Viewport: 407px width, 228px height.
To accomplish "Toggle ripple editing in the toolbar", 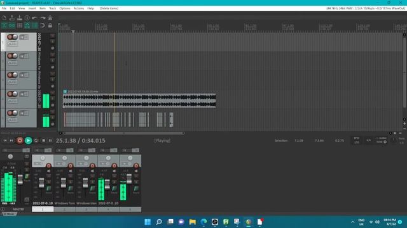I will click(20, 25).
